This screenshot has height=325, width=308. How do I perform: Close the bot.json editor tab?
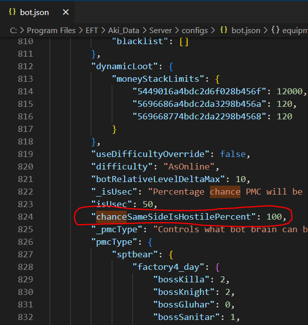click(x=66, y=12)
